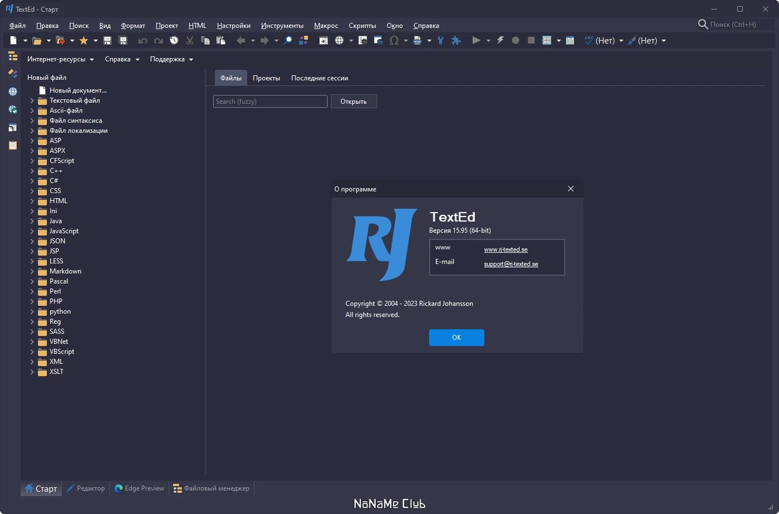Click the scissors cut icon
The height and width of the screenshot is (514, 779).
tap(190, 40)
